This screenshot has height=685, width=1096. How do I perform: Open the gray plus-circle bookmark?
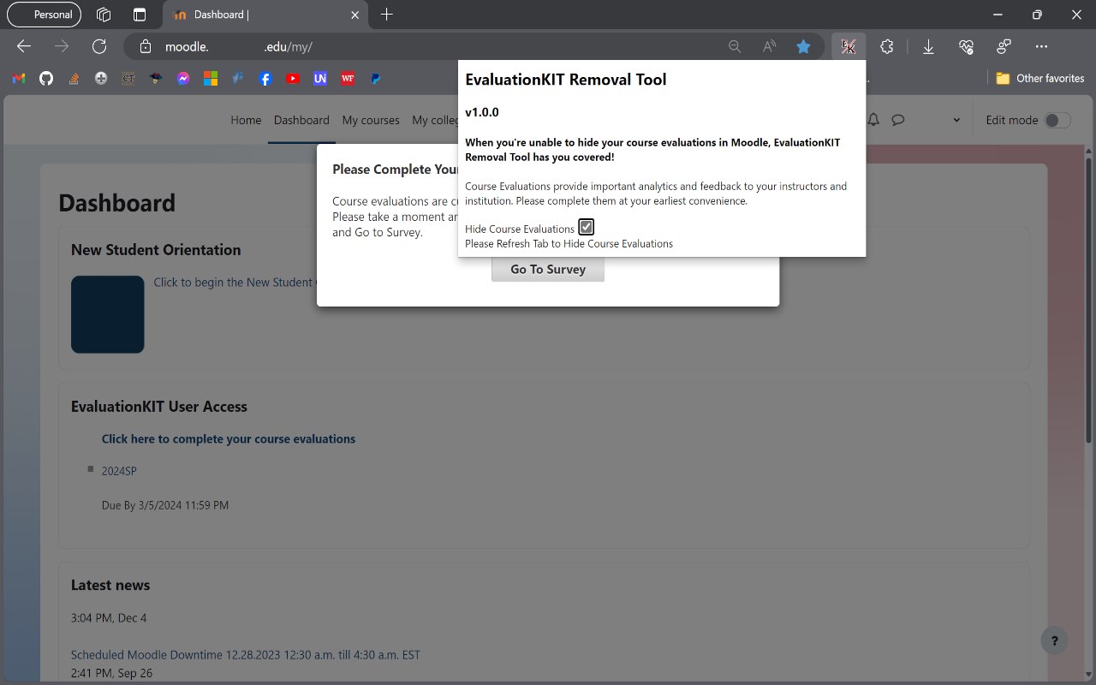click(101, 78)
